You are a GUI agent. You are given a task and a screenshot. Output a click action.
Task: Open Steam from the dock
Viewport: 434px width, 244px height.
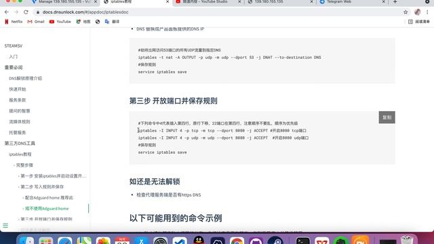point(275,241)
